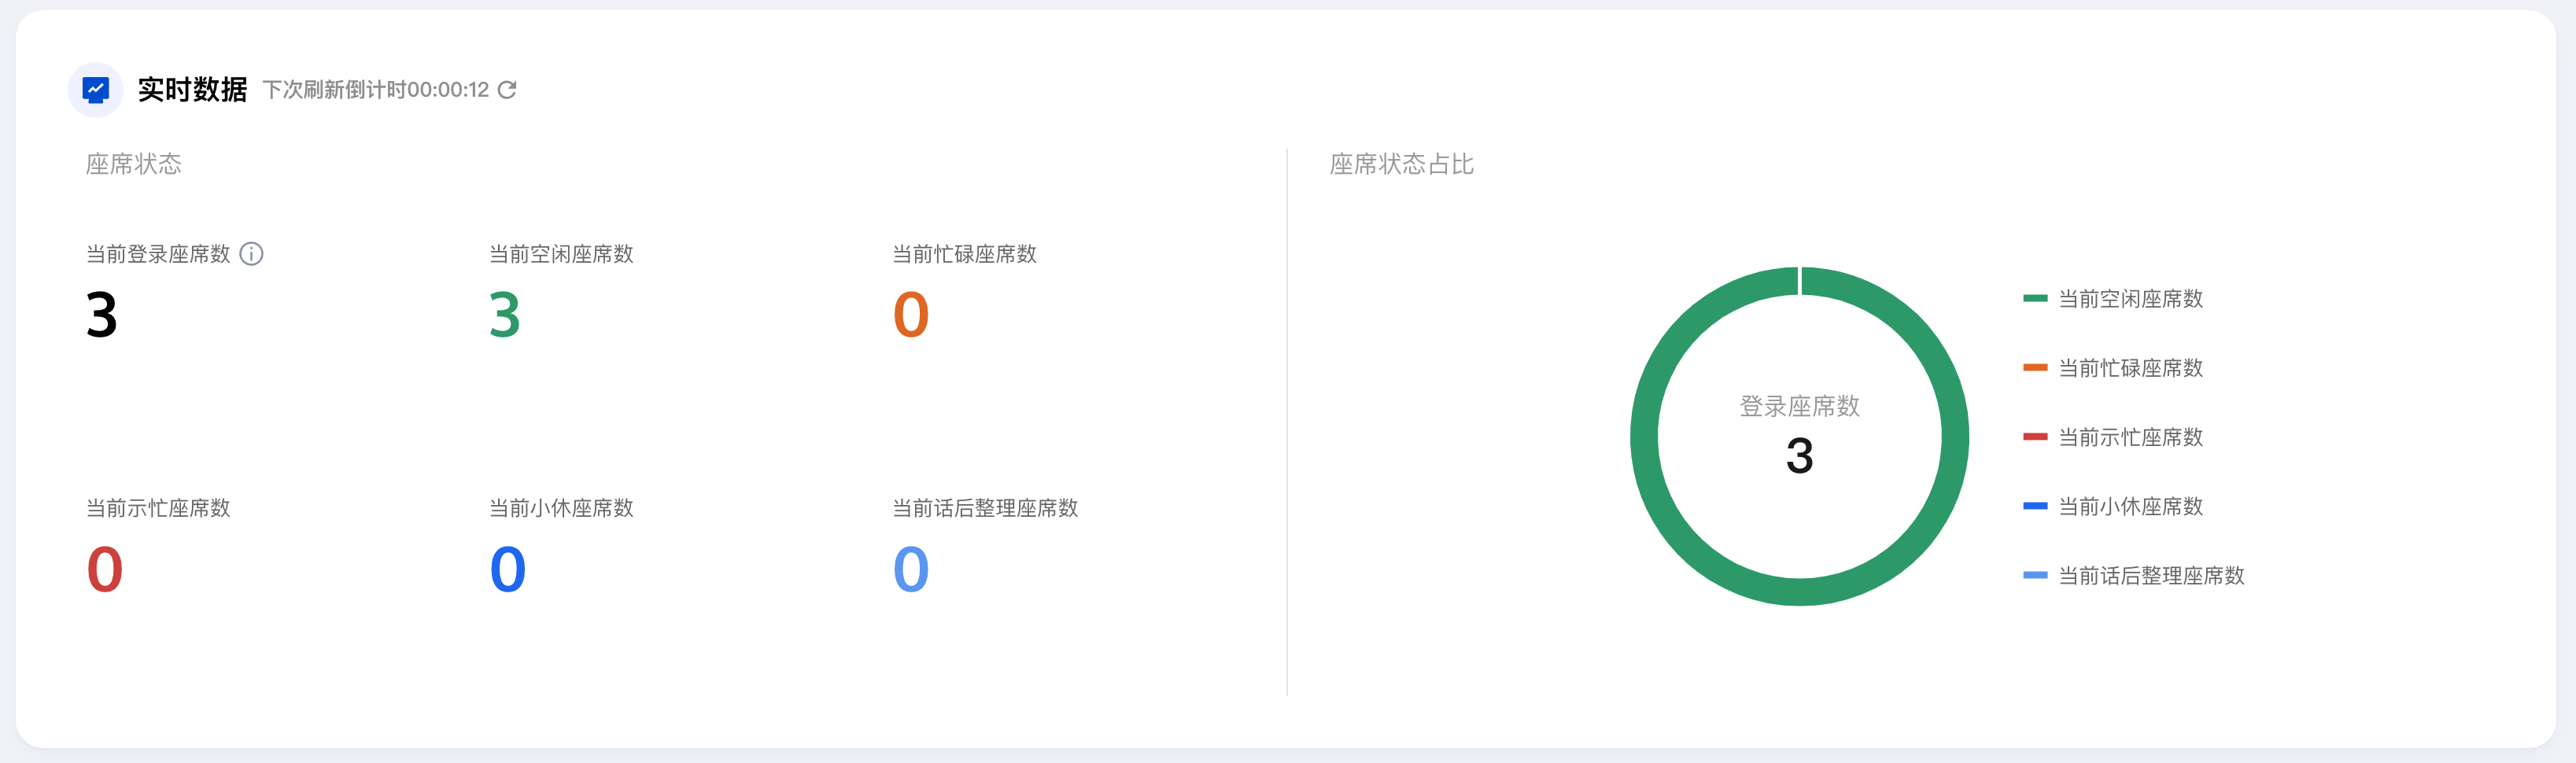Click the red 示忙 agents count 0
2576x763 pixels.
(x=105, y=569)
